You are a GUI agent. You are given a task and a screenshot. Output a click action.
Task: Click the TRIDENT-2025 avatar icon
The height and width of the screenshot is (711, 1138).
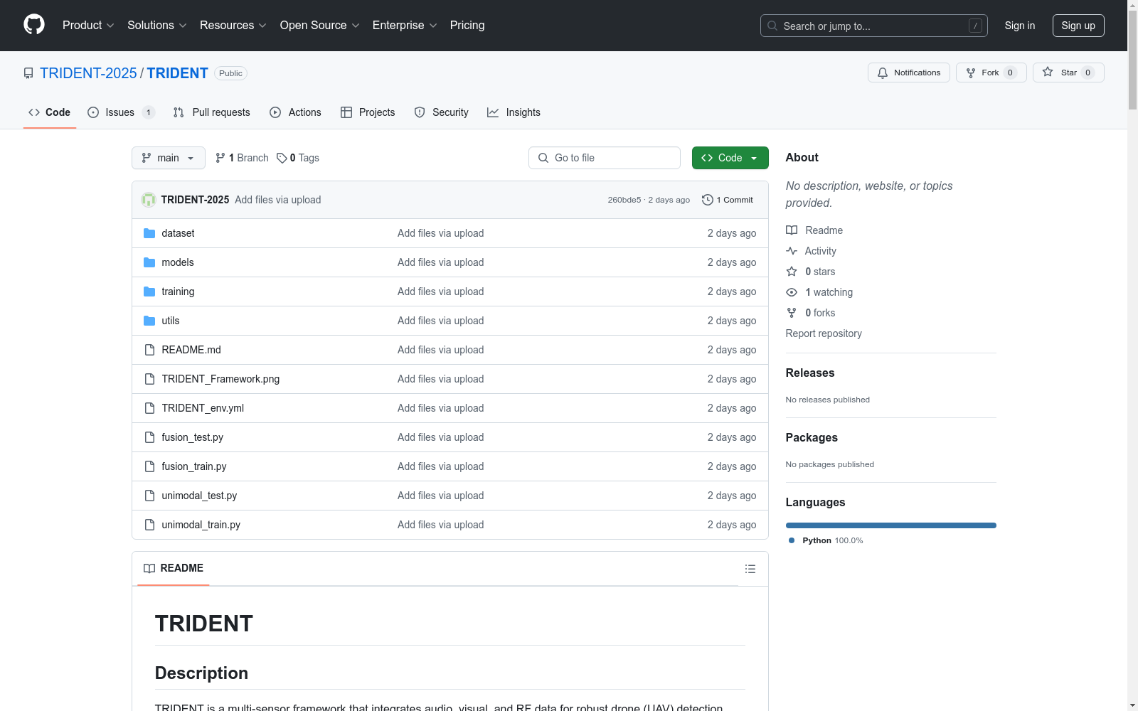point(149,200)
